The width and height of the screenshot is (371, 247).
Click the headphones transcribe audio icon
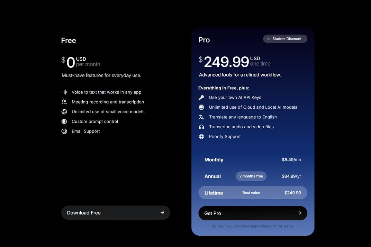[202, 127]
